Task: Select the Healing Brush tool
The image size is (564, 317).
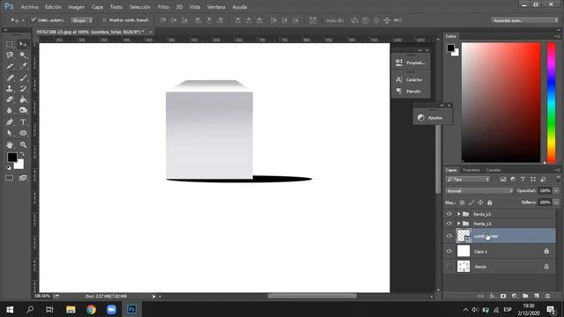Action: tap(10, 77)
